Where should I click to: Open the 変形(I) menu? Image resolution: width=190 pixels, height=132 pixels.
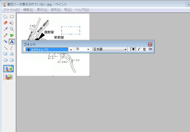point(56,10)
